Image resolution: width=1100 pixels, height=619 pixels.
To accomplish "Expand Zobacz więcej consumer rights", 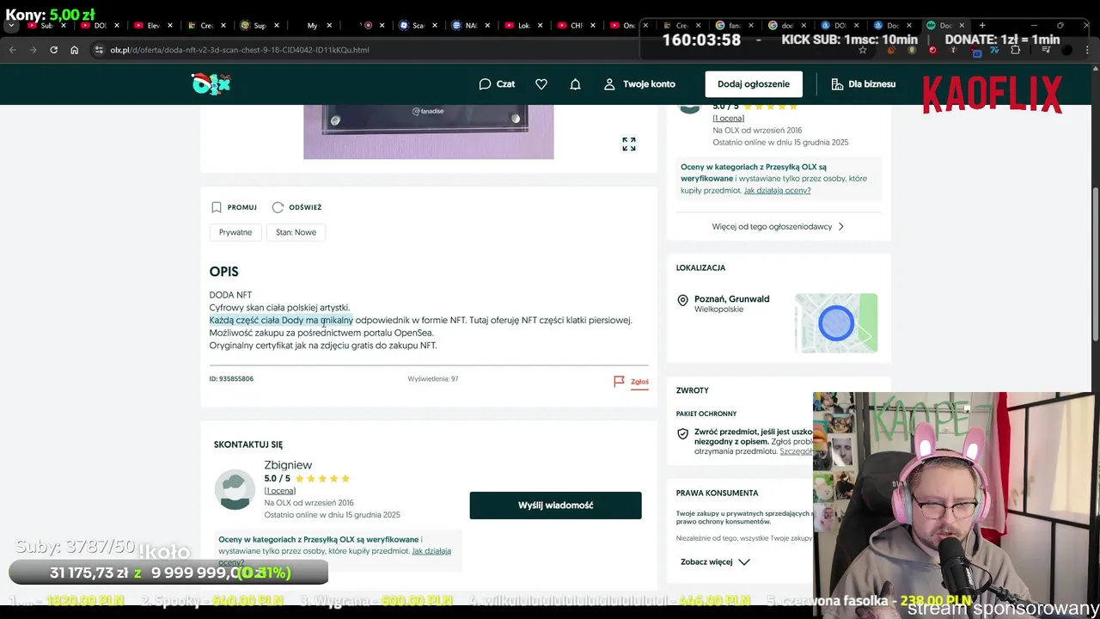I will 715,562.
